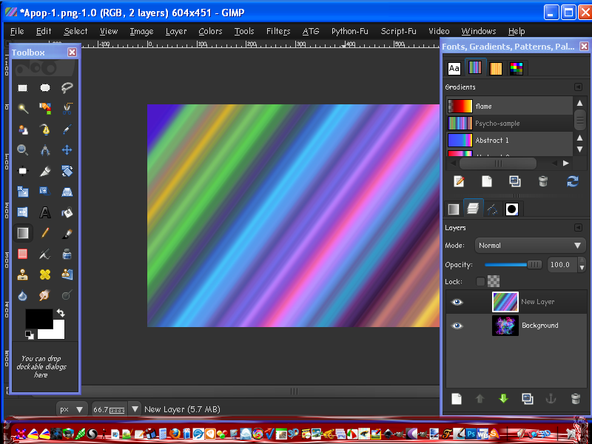
Task: Toggle visibility of New Layer
Action: [457, 302]
